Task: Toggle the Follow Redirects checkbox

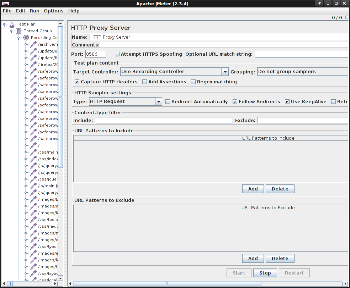Action: pos(235,102)
